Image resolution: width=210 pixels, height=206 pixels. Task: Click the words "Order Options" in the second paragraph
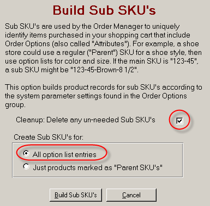164,96
